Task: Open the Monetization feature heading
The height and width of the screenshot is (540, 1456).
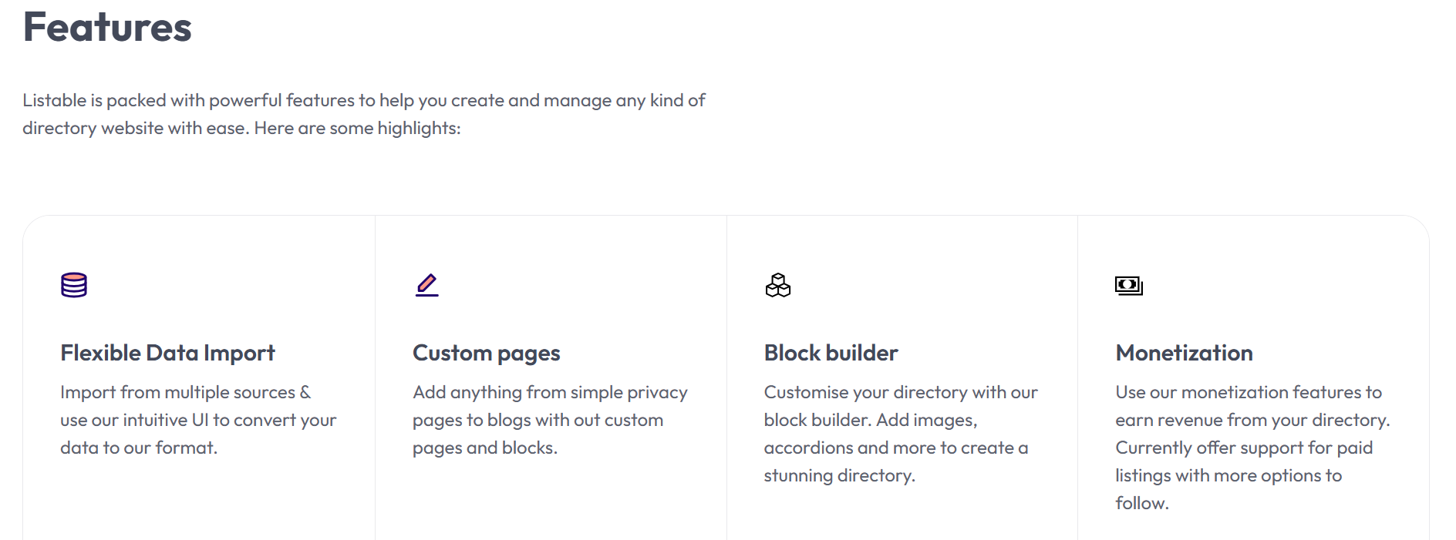Action: click(x=1184, y=353)
